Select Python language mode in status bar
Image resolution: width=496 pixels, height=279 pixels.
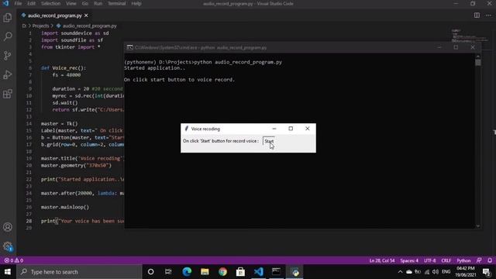click(x=463, y=260)
